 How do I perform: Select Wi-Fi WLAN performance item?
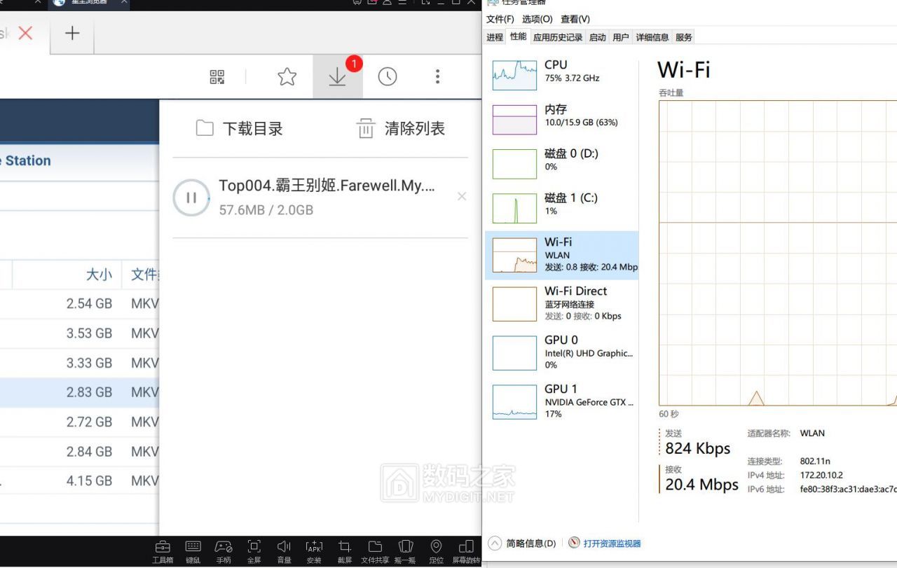(562, 256)
